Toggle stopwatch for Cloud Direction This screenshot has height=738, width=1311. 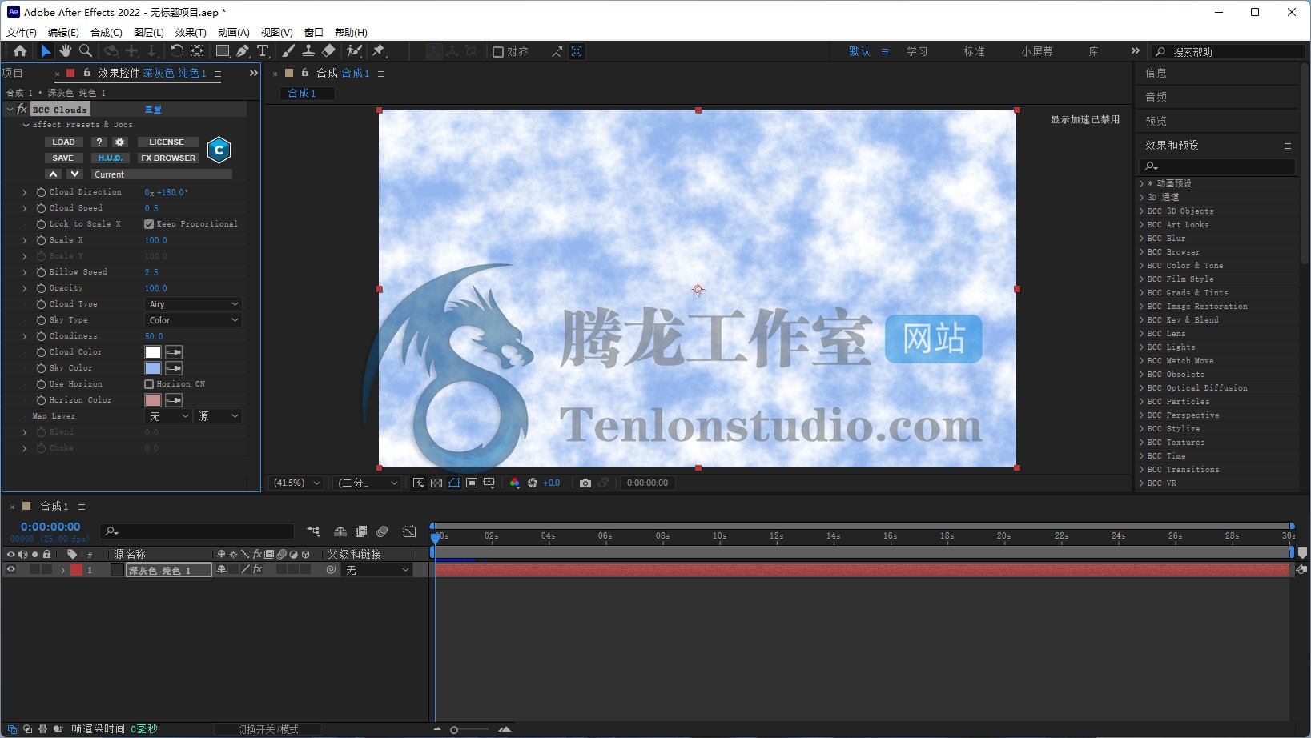(41, 192)
